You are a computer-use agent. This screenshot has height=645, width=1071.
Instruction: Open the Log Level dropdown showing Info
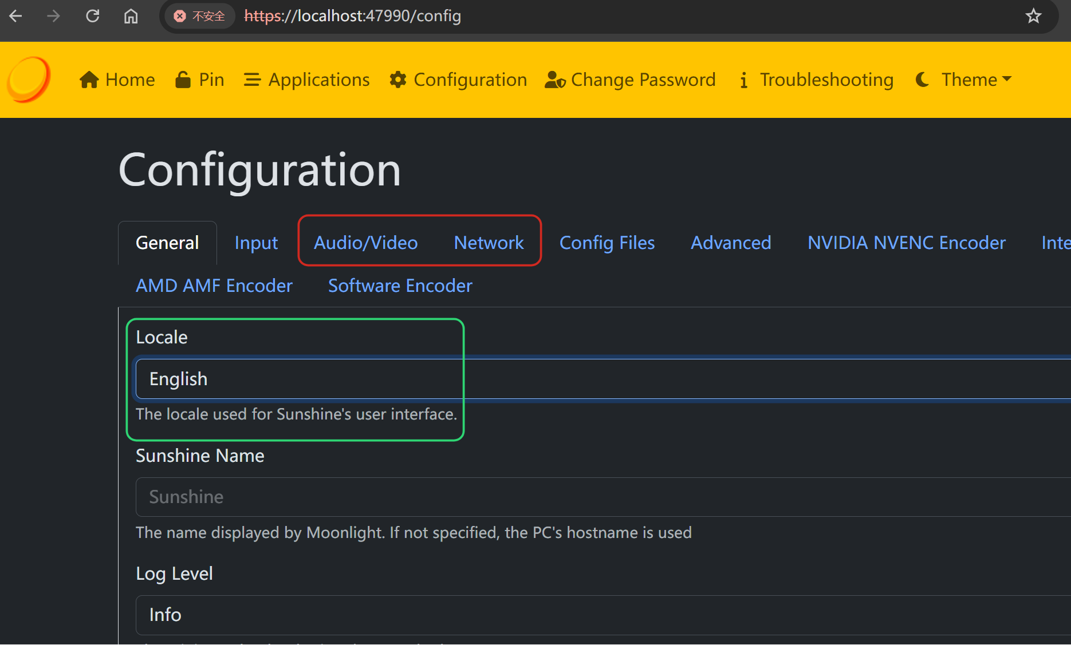pos(603,615)
